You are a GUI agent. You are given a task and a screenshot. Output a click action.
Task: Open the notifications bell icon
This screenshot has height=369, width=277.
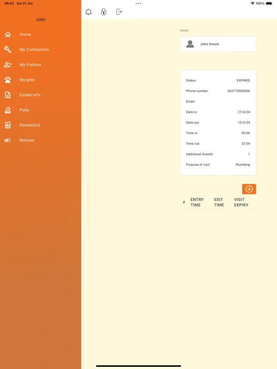tap(88, 12)
